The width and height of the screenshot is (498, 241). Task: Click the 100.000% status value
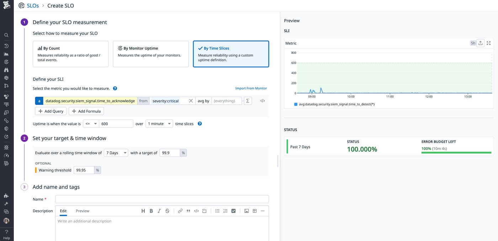click(362, 149)
